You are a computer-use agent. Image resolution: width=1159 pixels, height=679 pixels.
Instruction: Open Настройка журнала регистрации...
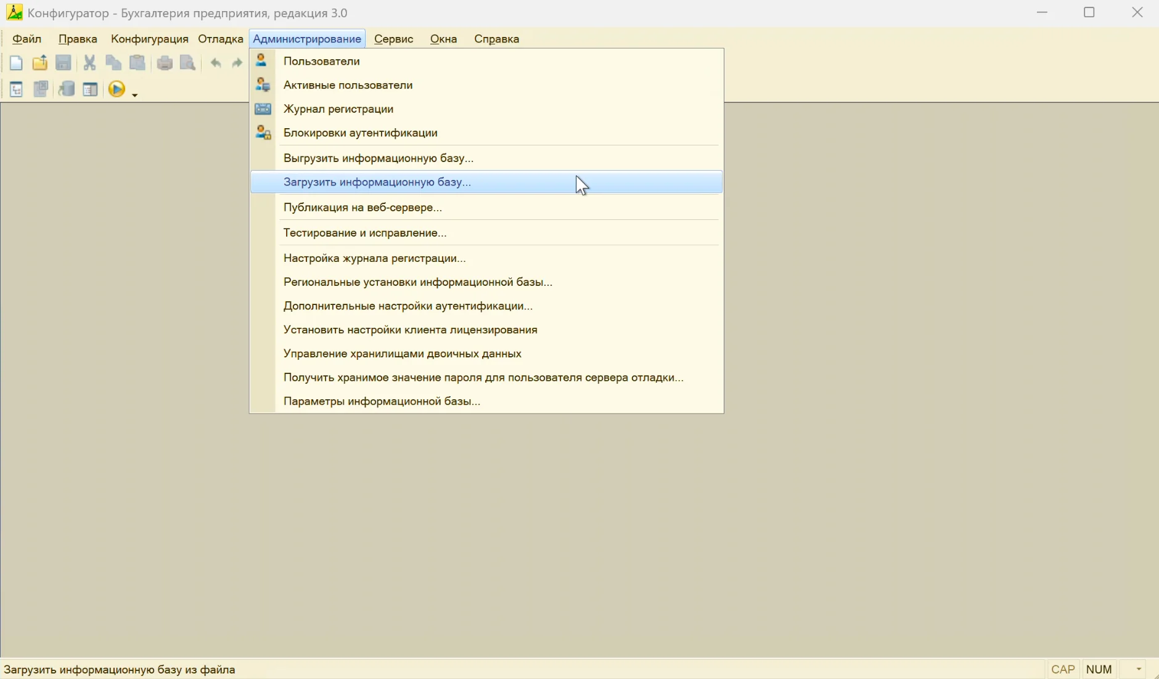486,258
